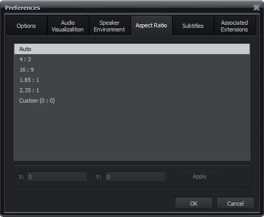Screen dimensions: 264x217
Task: Select the Custom (0 : 0) entry
Action: (132, 101)
